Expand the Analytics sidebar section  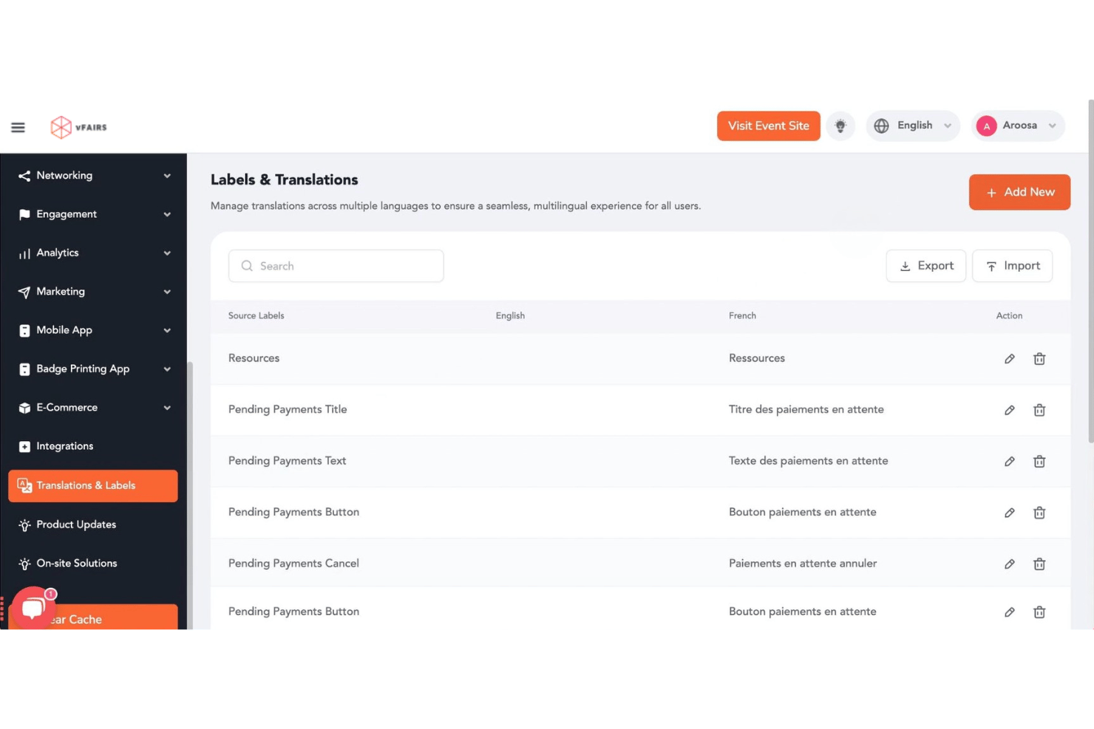point(94,253)
